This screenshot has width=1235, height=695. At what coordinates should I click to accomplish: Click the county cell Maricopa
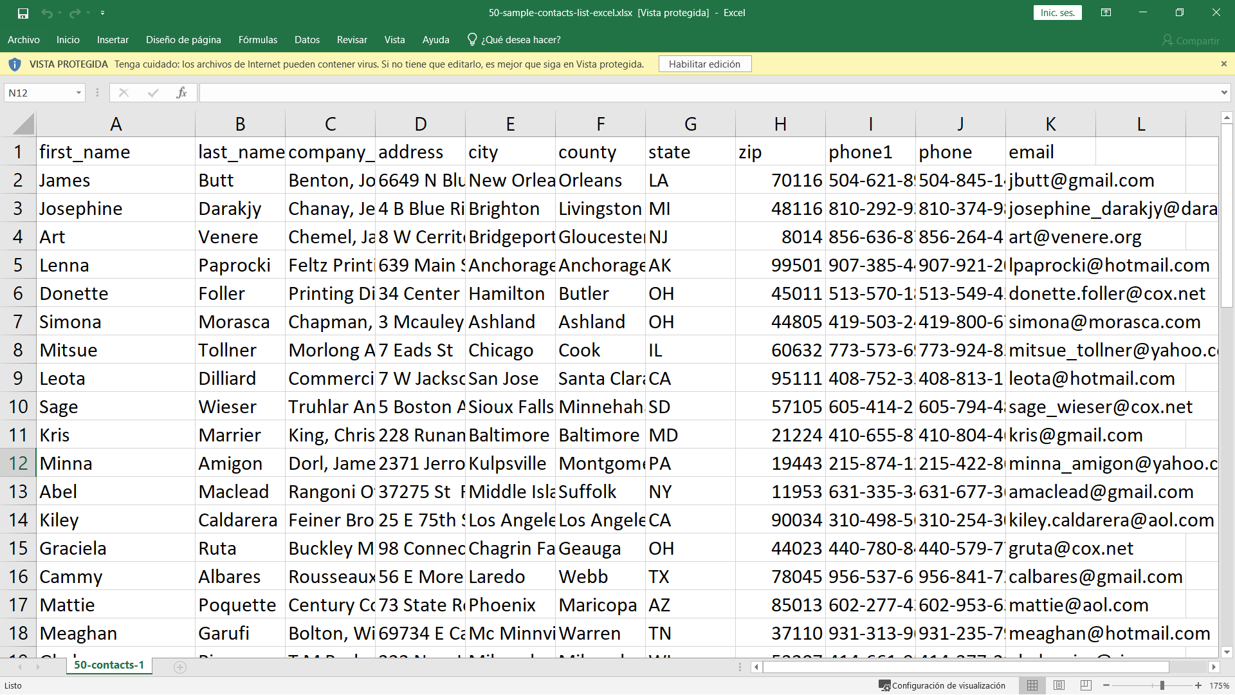pos(600,605)
